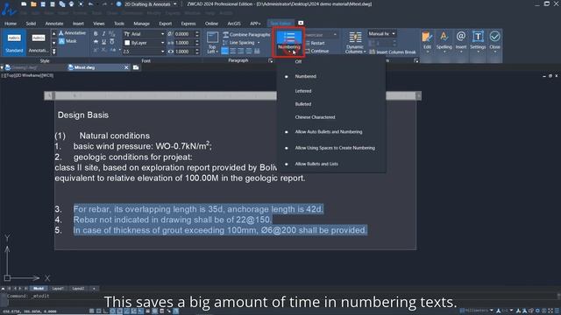Click the Combine Paragraphs icon

[x=225, y=35]
